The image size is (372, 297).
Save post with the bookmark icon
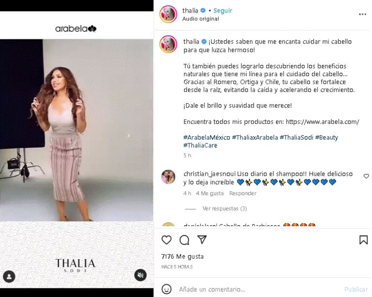[363, 240]
